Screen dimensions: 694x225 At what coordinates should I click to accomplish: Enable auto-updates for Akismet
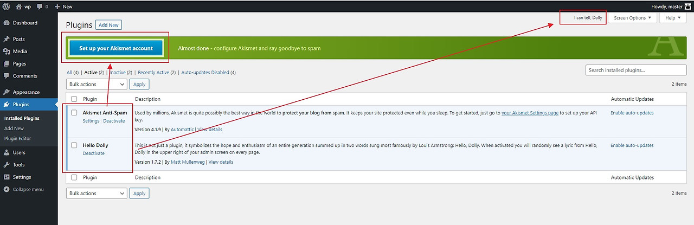pos(632,113)
